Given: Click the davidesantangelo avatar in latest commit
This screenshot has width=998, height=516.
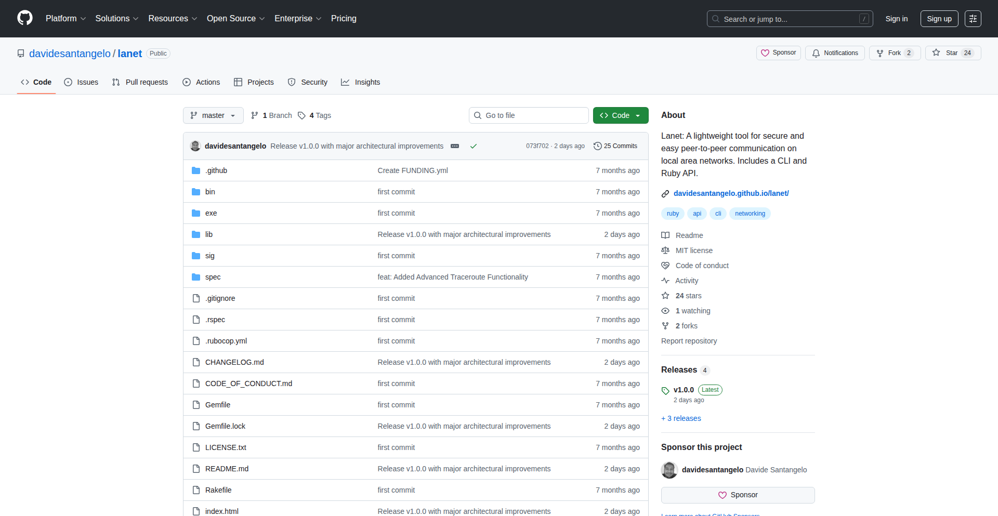Looking at the screenshot, I should pos(195,146).
